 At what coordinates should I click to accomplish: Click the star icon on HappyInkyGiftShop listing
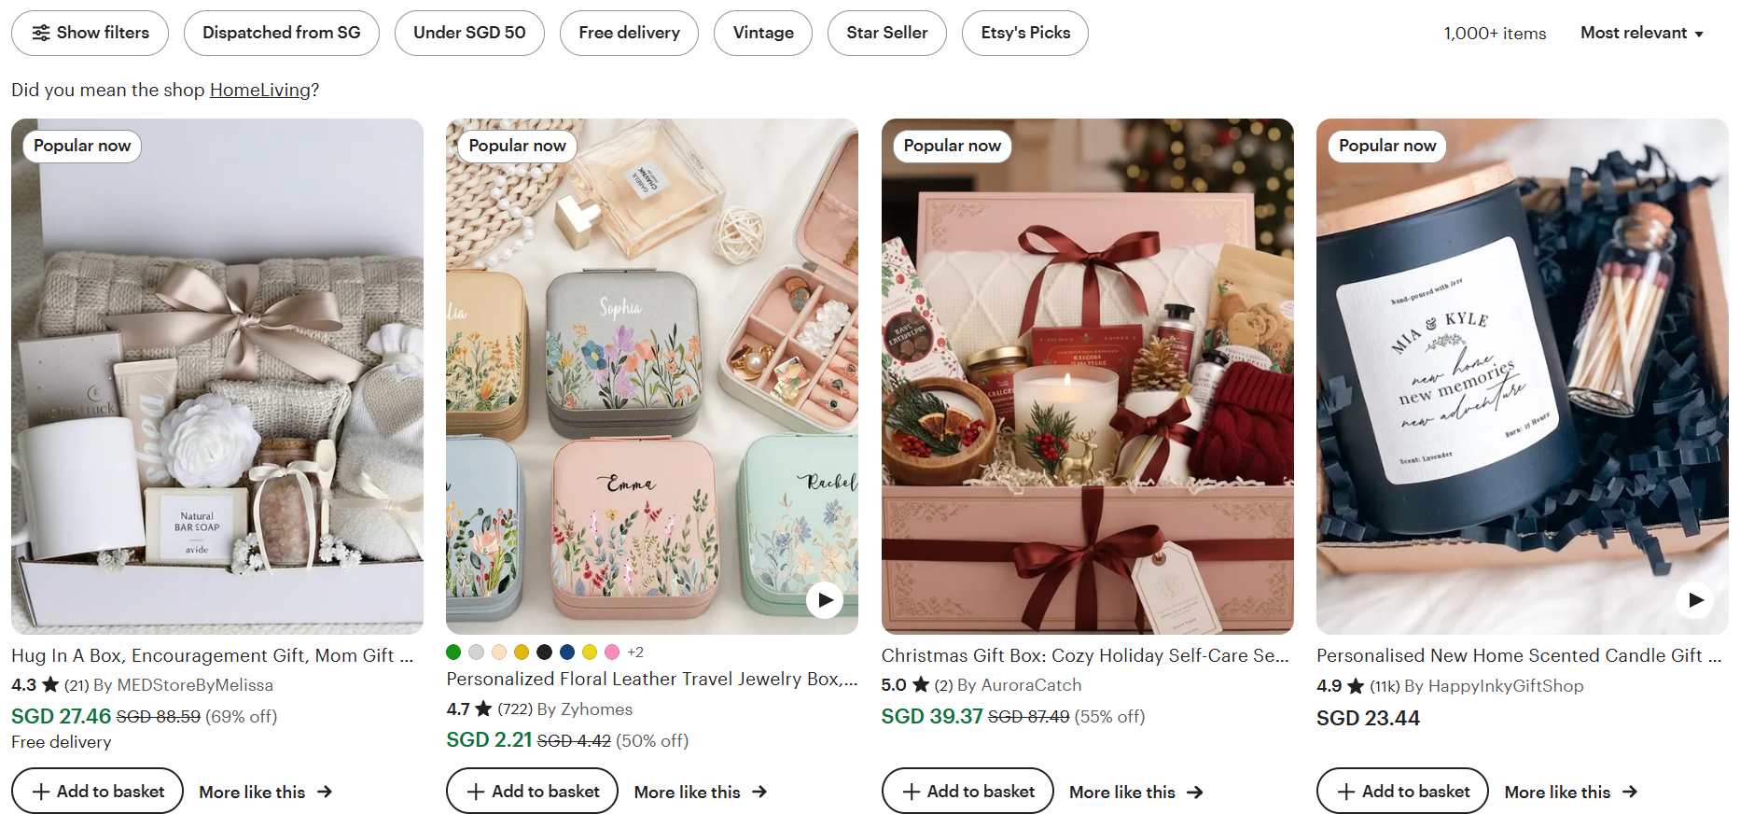click(1356, 686)
